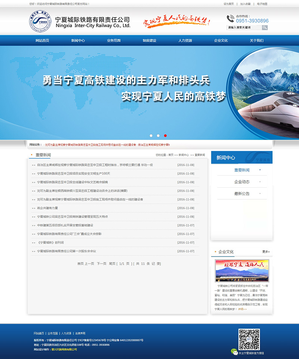Image resolution: width=299 pixels, height=359 pixels.
Task: Click the 企业文化 railway thumbnail image
Action: coord(242,270)
